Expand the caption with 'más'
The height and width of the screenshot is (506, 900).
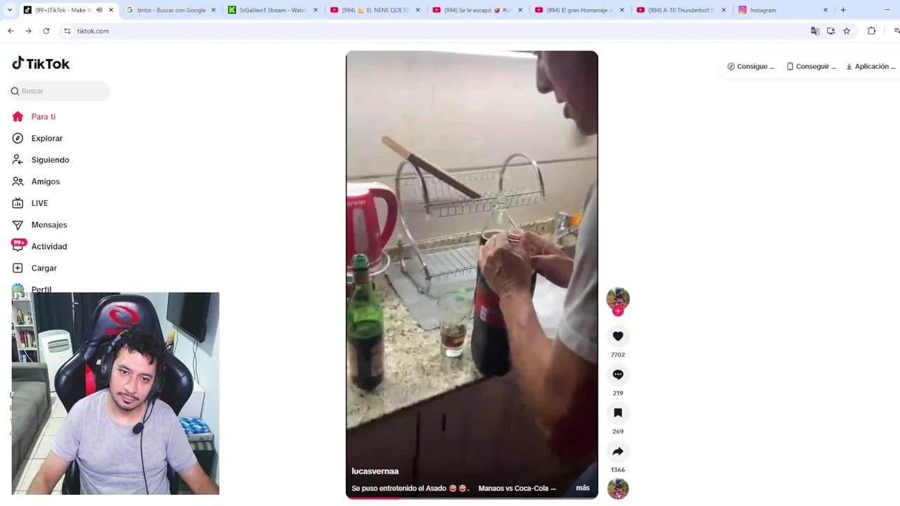[x=583, y=488]
